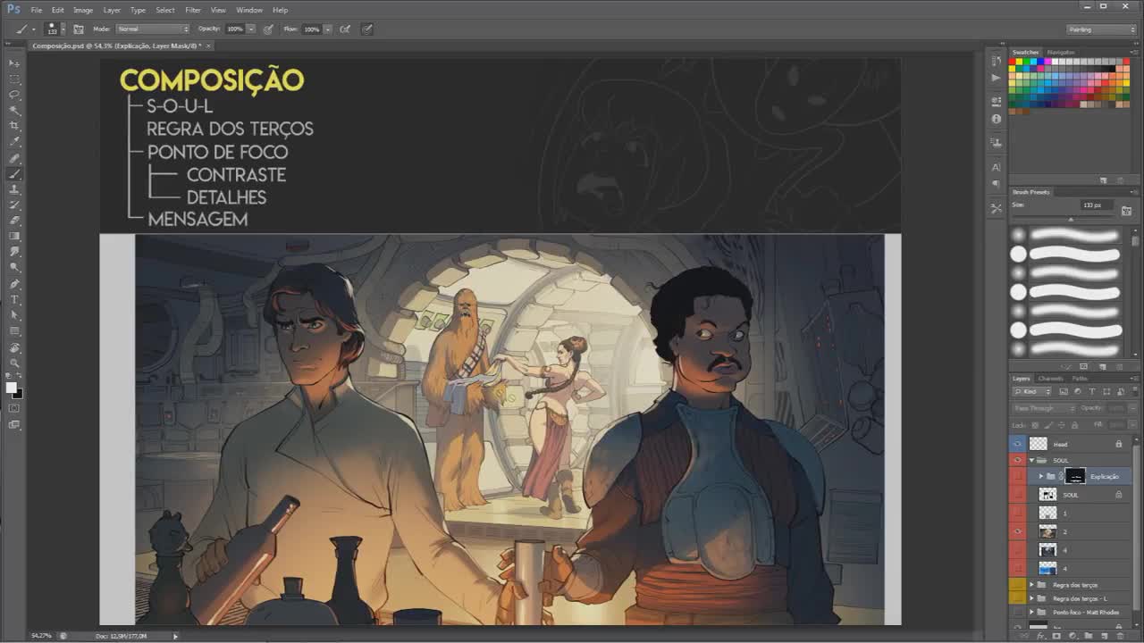Image resolution: width=1144 pixels, height=643 pixels.
Task: Select the Eyedropper tool
Action: tap(14, 142)
